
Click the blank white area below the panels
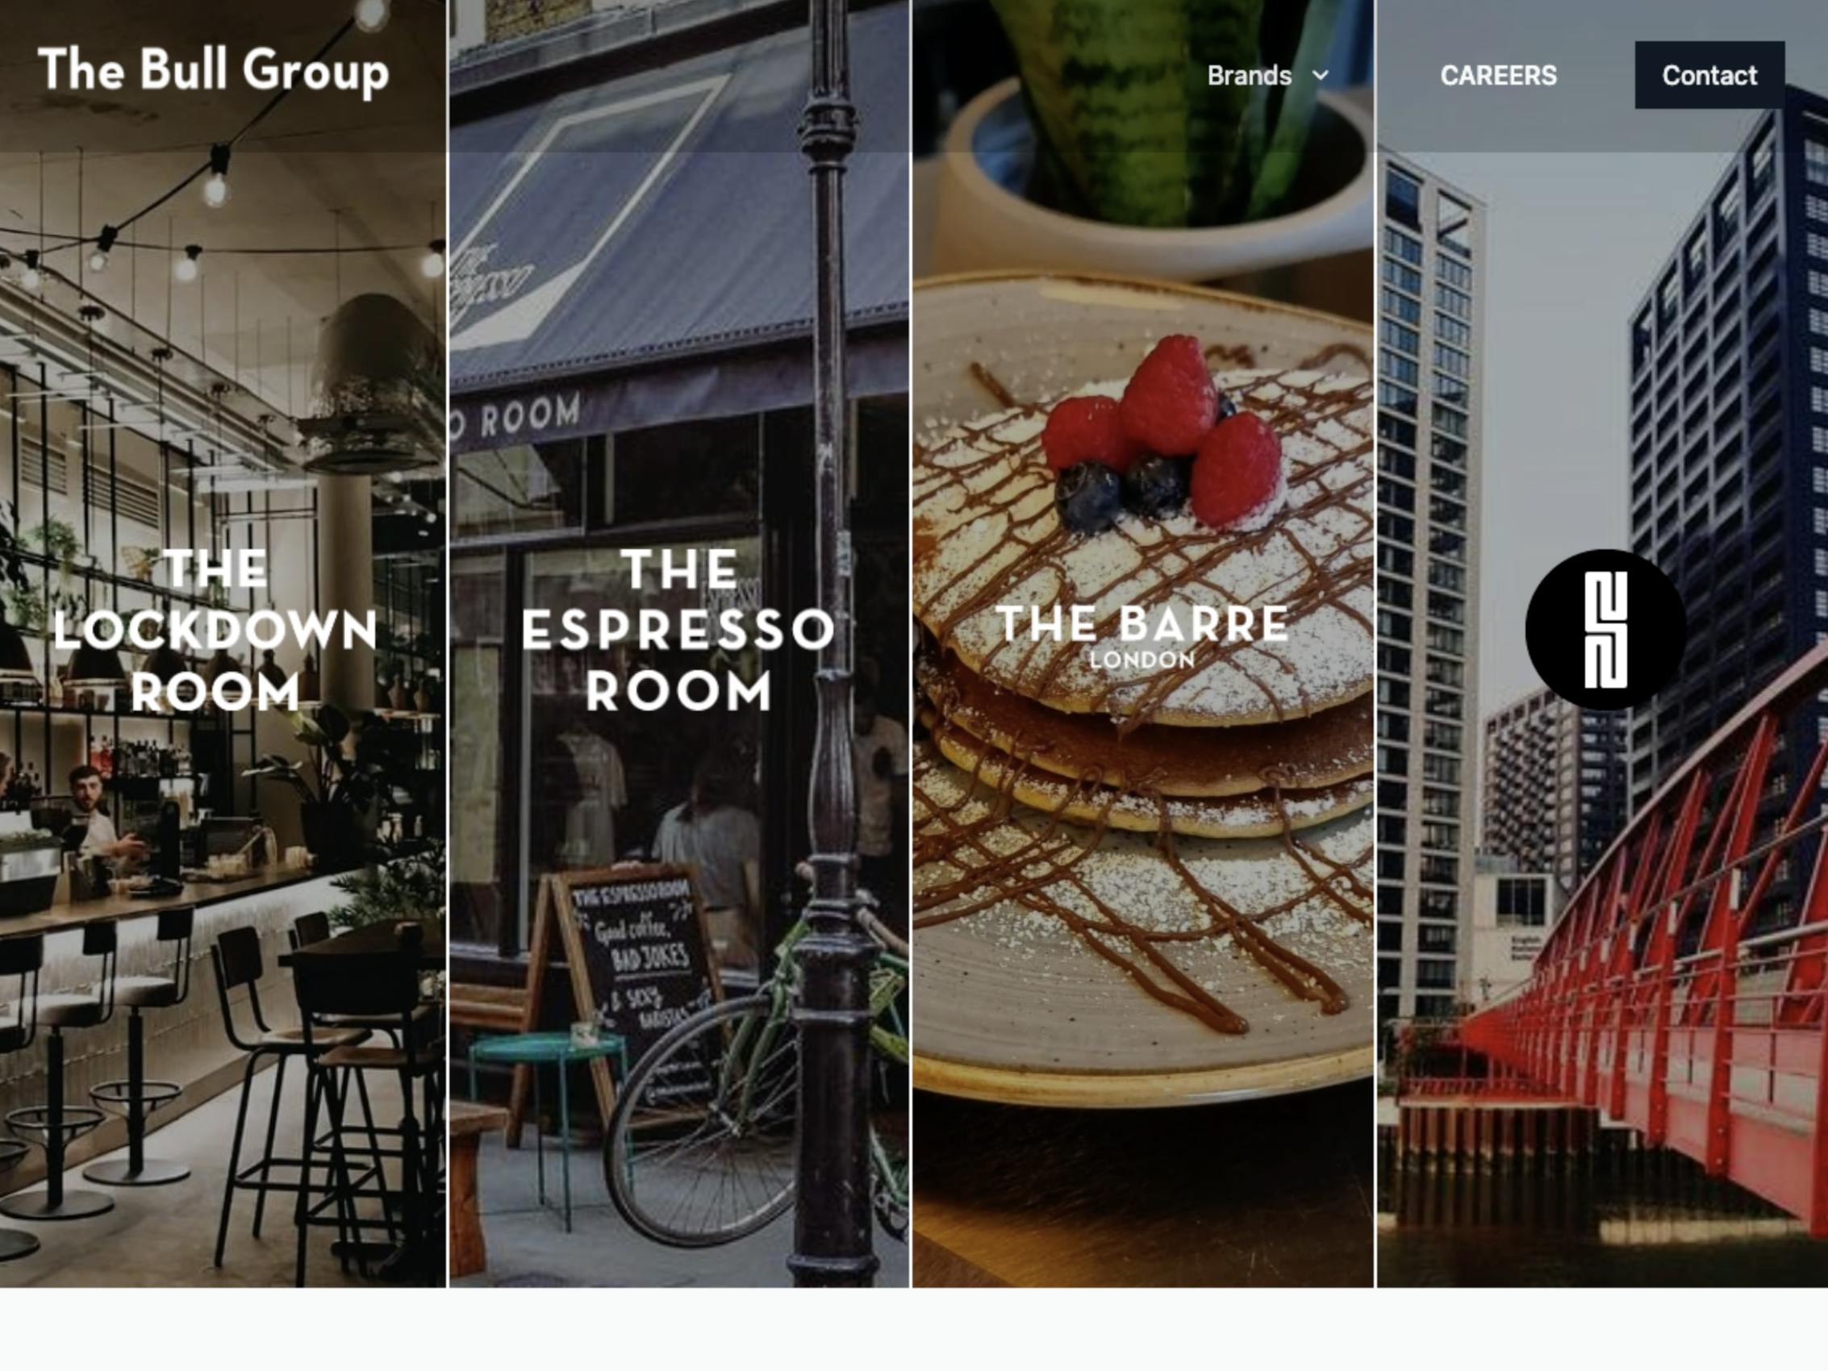(x=914, y=1330)
